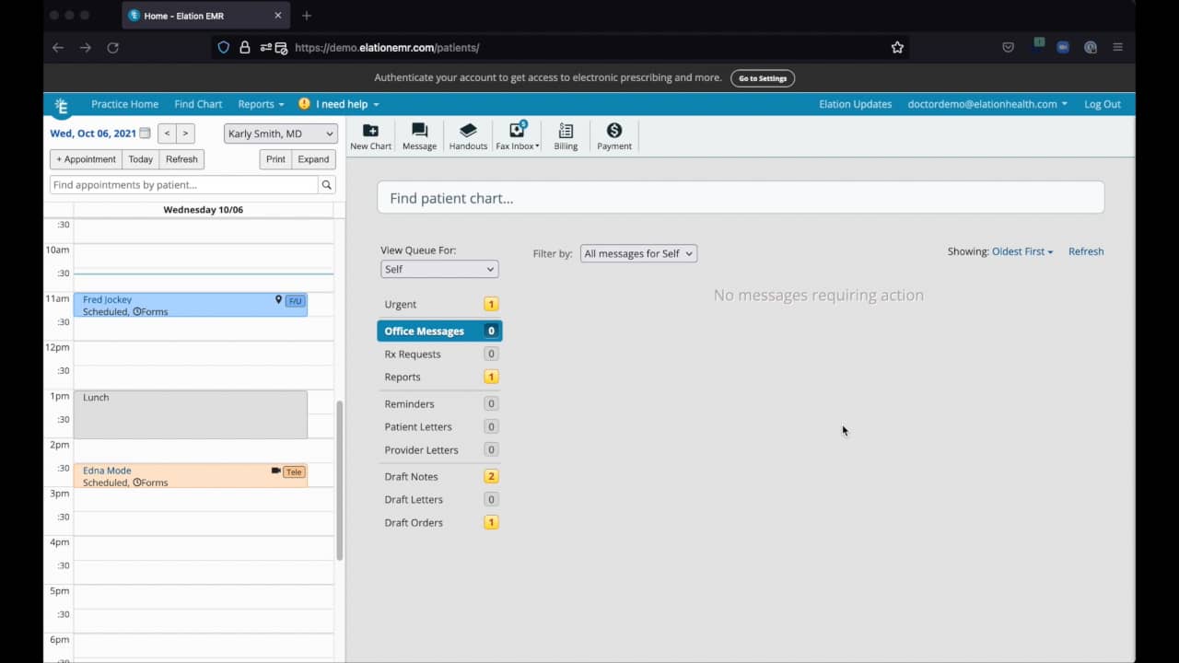1179x663 pixels.
Task: Click the Print button
Action: point(275,159)
